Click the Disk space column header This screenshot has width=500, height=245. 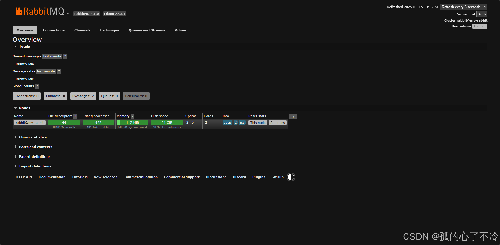coord(160,116)
